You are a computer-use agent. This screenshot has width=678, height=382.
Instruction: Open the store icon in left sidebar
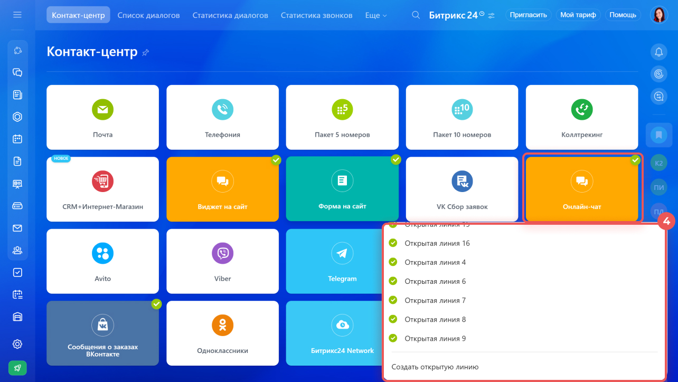[x=17, y=317]
